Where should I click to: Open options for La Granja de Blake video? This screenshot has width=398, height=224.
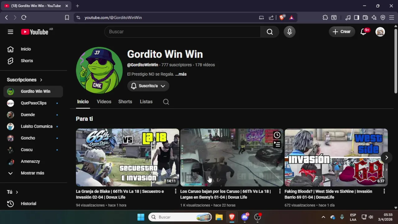(x=175, y=191)
